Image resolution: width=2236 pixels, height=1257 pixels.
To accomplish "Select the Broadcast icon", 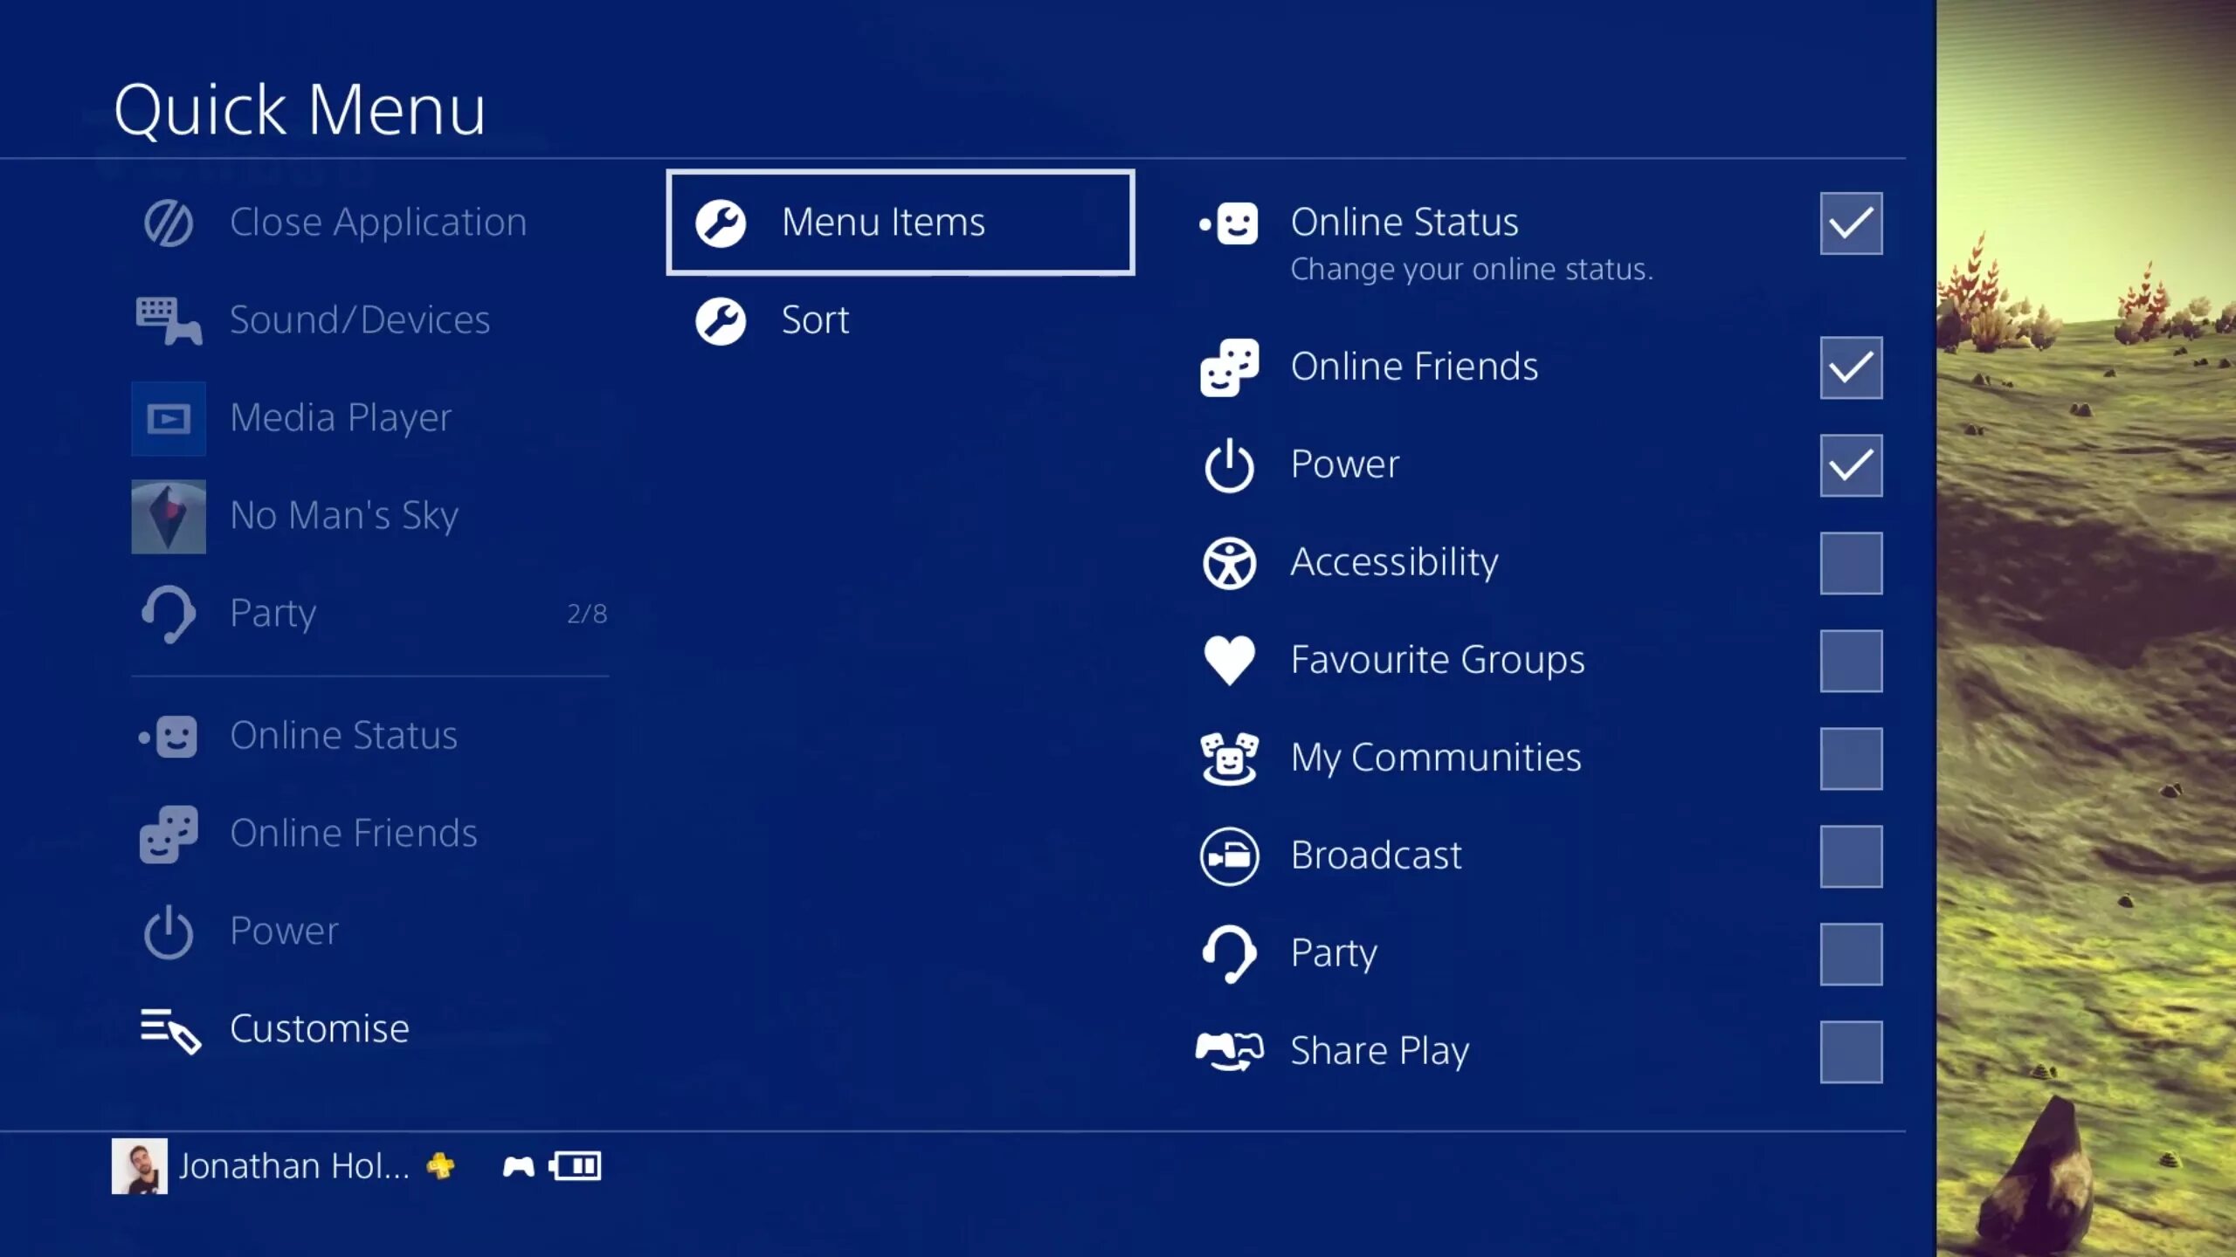I will (1229, 855).
